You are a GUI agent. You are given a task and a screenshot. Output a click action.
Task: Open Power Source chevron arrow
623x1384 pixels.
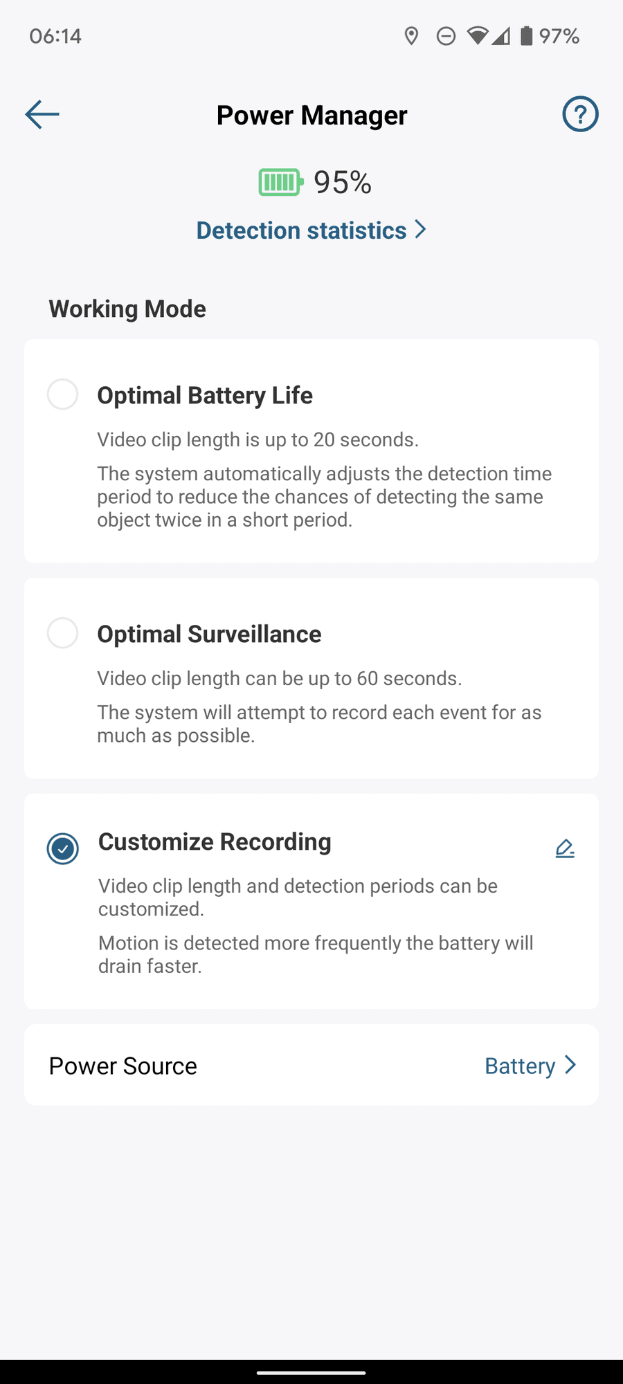coord(570,1065)
